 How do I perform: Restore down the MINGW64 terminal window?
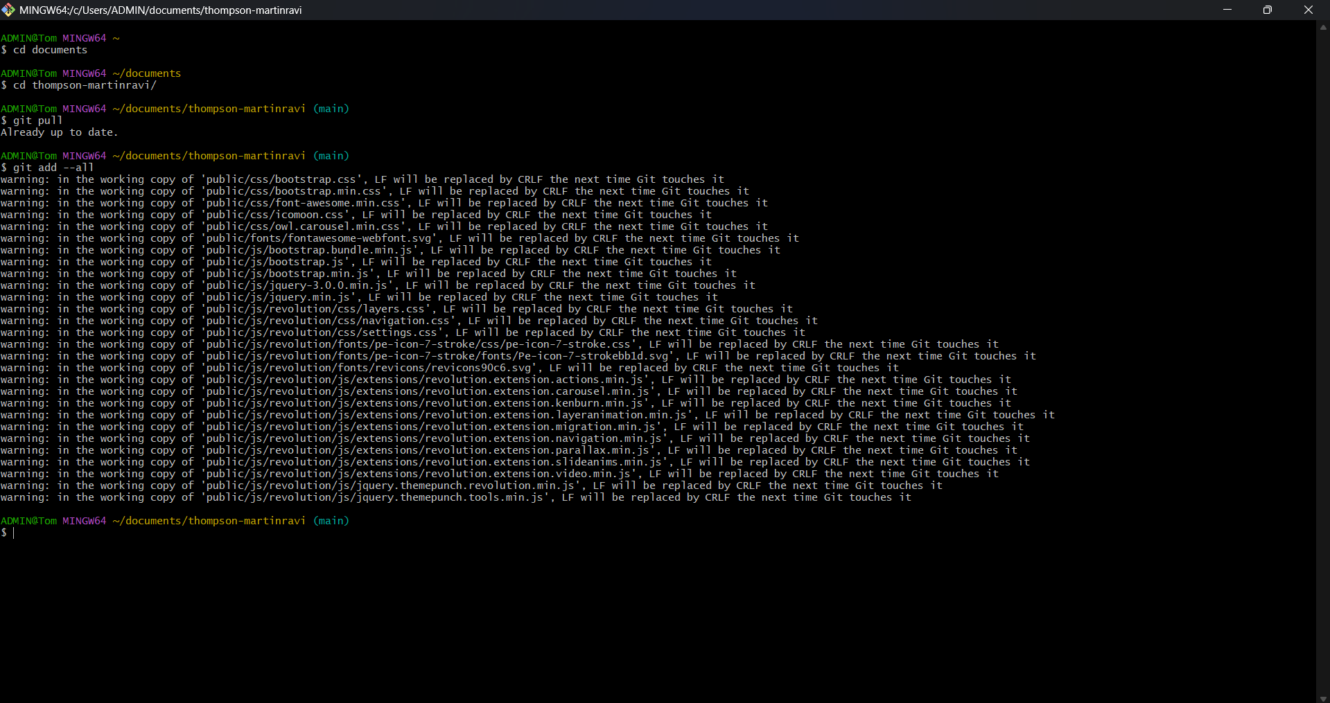pyautogui.click(x=1268, y=10)
